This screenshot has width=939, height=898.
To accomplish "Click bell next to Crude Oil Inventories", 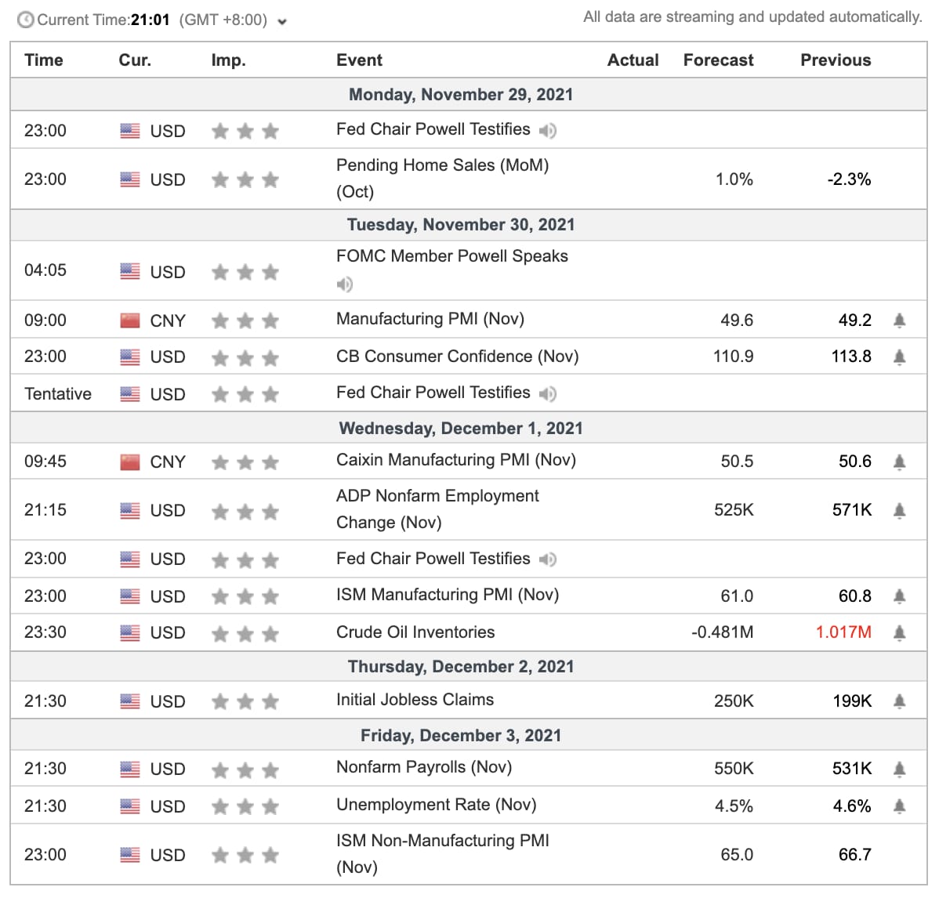I will click(899, 633).
